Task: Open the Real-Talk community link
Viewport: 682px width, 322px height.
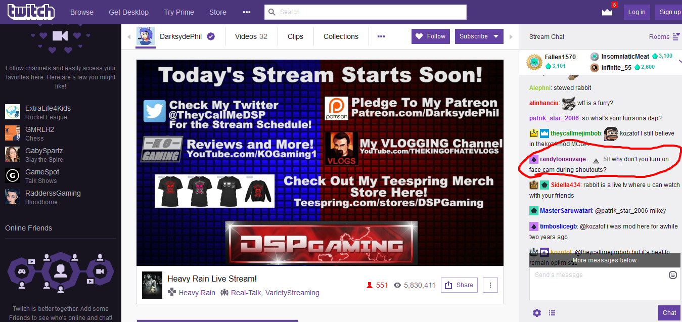Action: tap(246, 293)
